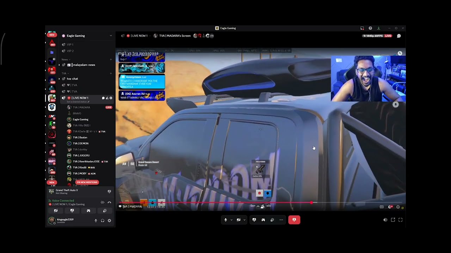
Task: Open user settings gear
Action: point(109,221)
